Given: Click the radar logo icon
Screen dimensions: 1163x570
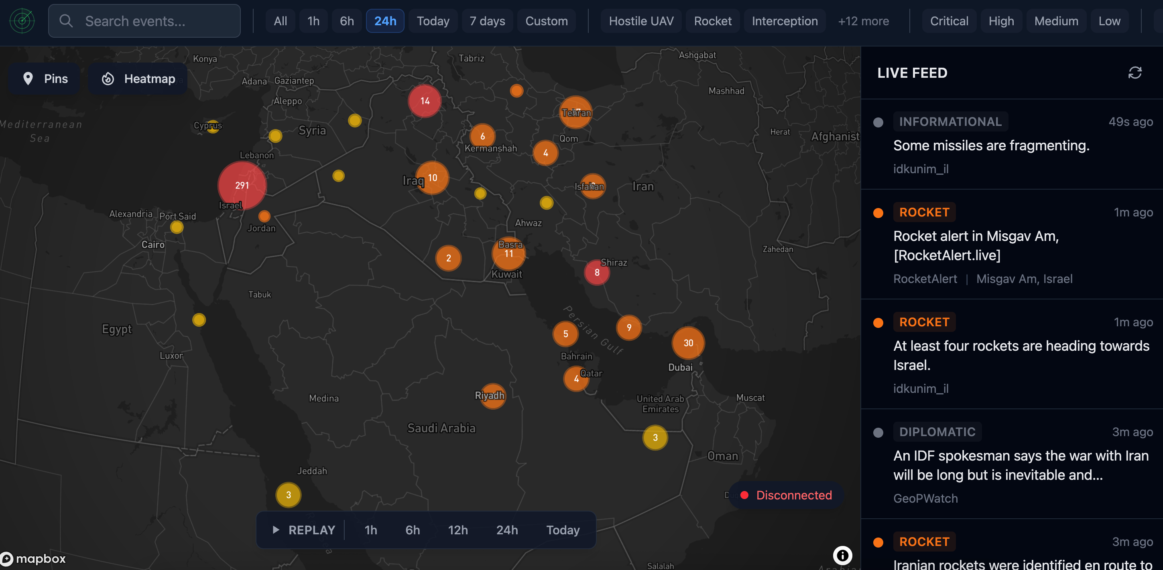Looking at the screenshot, I should 22,21.
